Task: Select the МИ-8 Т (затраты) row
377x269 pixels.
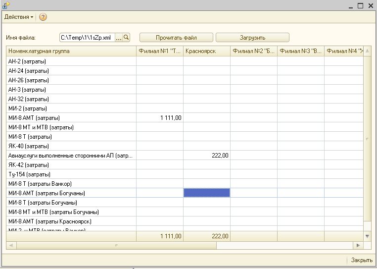Action: [x=185, y=137]
